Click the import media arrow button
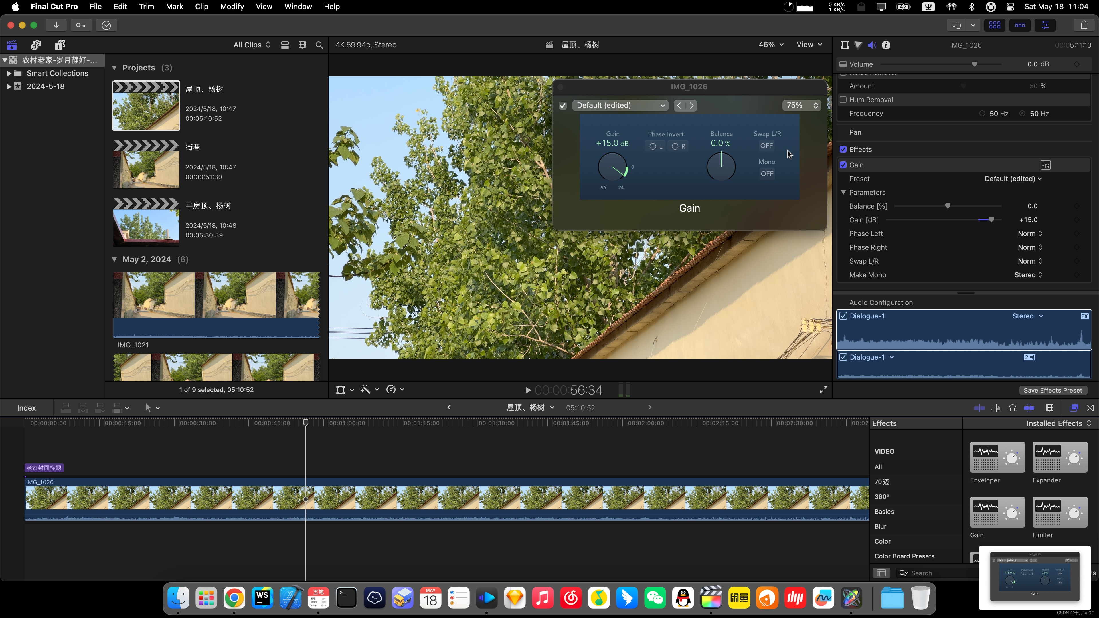 point(56,25)
